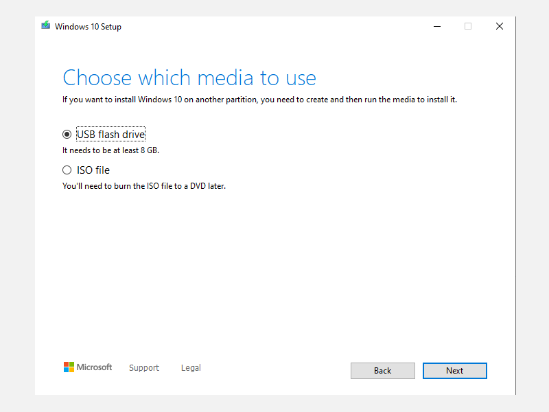Select the USB flash drive radio button
Screen dimensions: 549x412
pos(67,134)
